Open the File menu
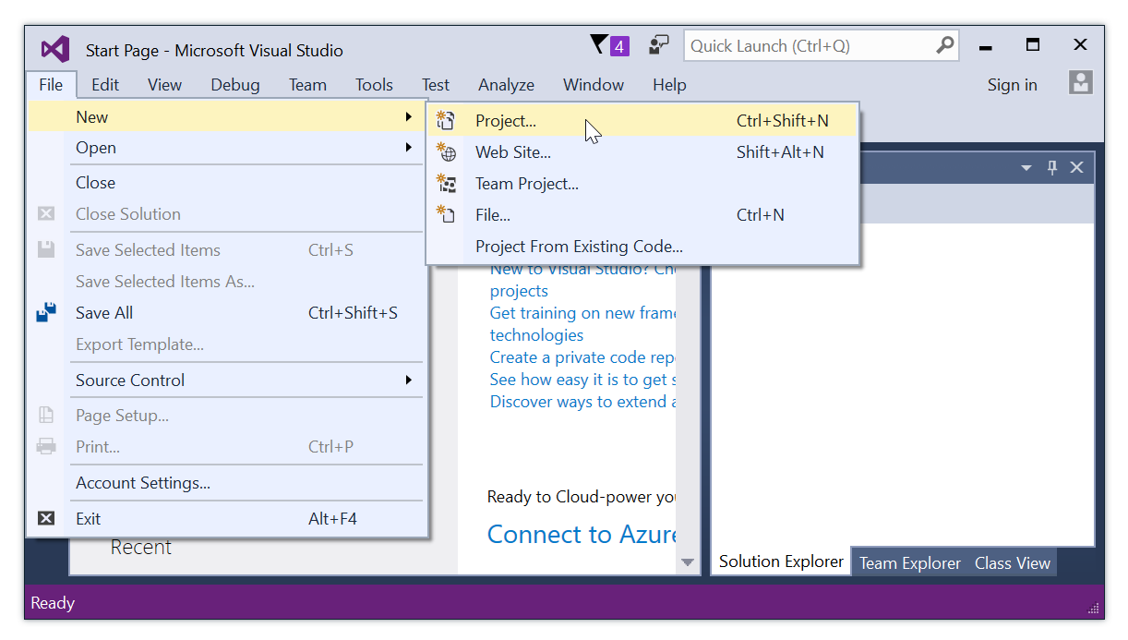Screen dimensions: 1128x640 (x=51, y=85)
